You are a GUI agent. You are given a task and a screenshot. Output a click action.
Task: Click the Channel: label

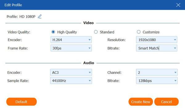(x=114, y=72)
